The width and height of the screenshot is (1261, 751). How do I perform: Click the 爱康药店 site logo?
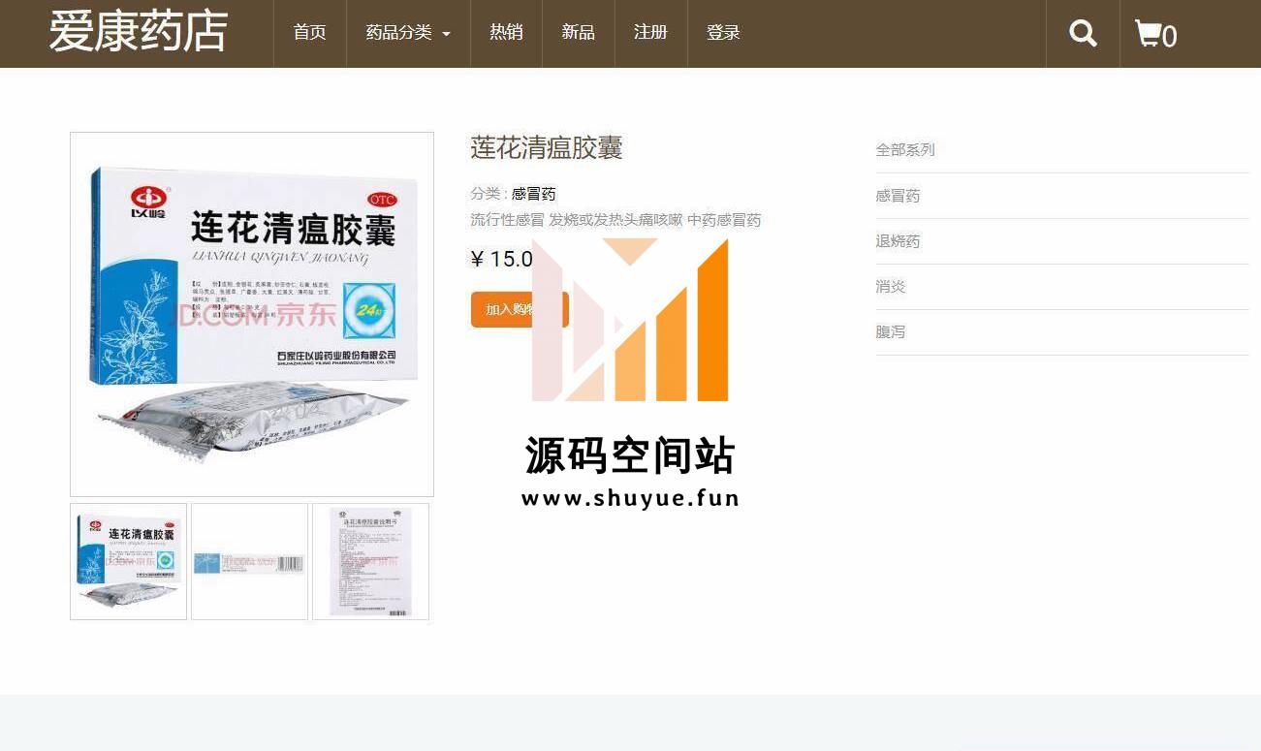pyautogui.click(x=139, y=32)
